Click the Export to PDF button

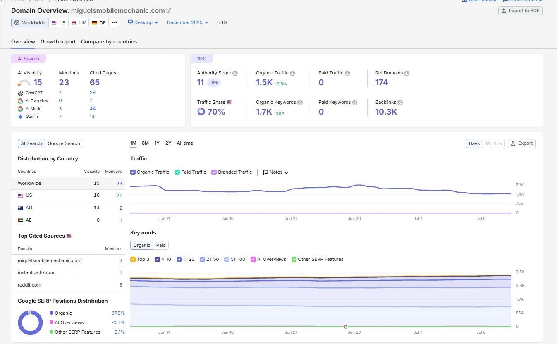click(x=520, y=11)
